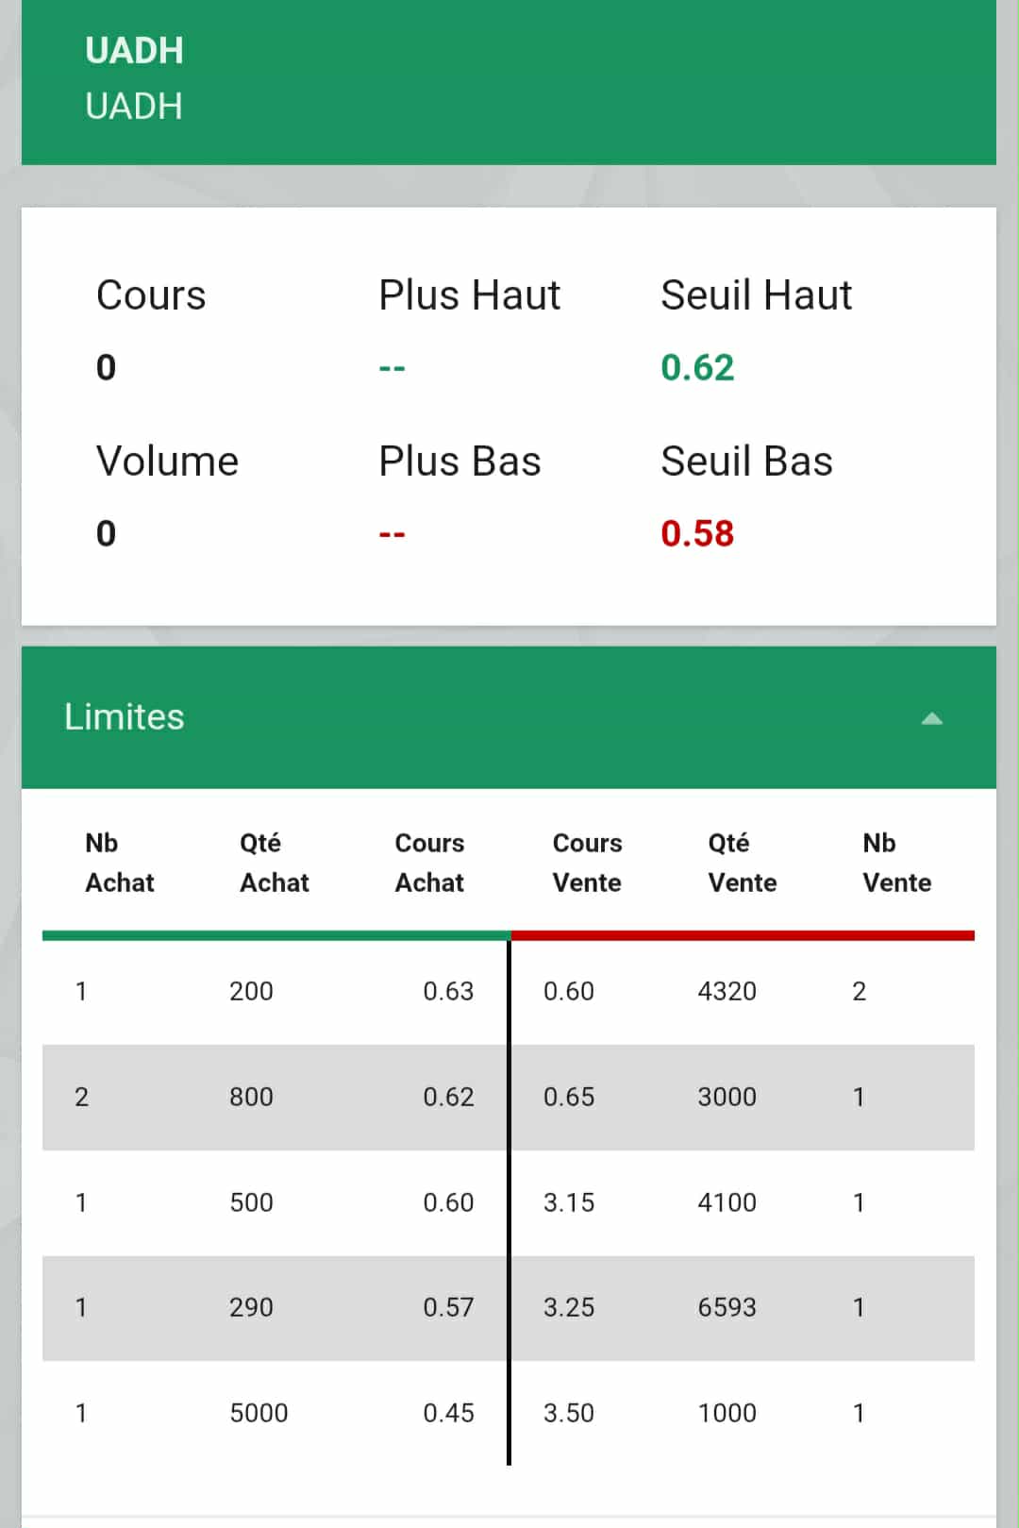Screen dimensions: 1019x1528
Task: Tap the Cours Vente column header
Action: [x=587, y=863]
